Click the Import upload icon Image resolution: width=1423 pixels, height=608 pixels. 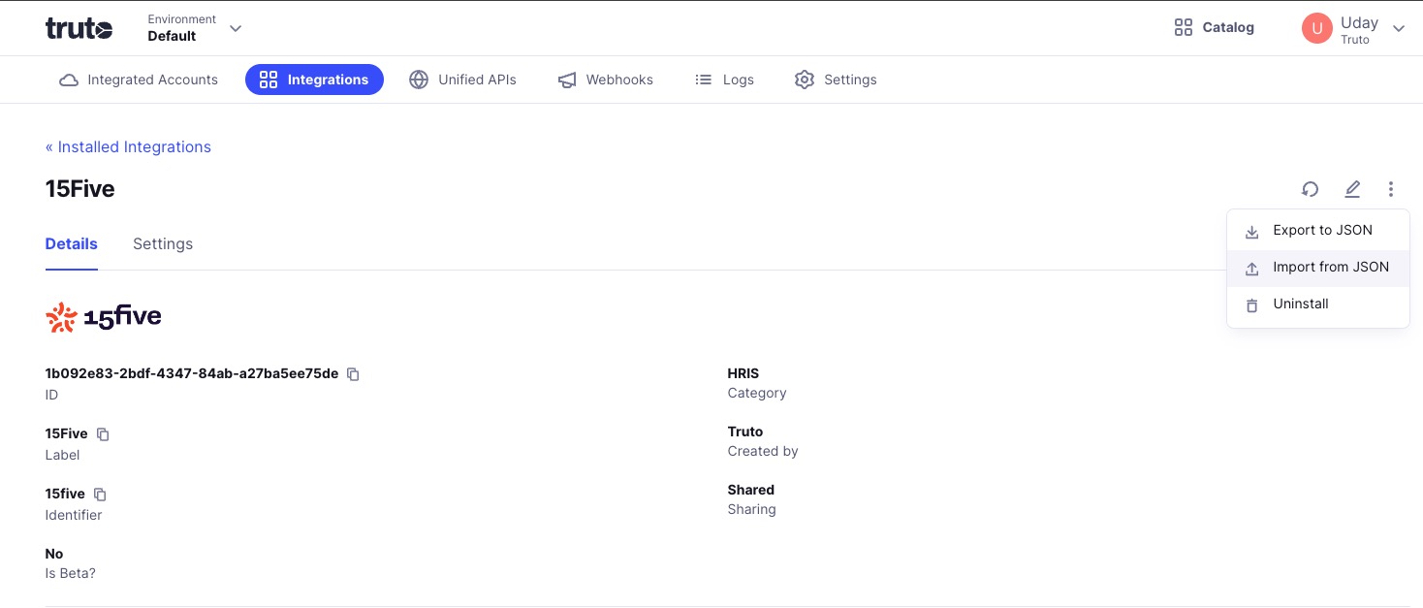[x=1251, y=269]
